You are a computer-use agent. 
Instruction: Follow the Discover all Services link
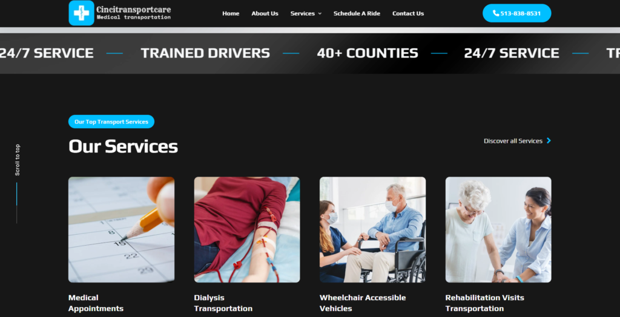pos(513,141)
